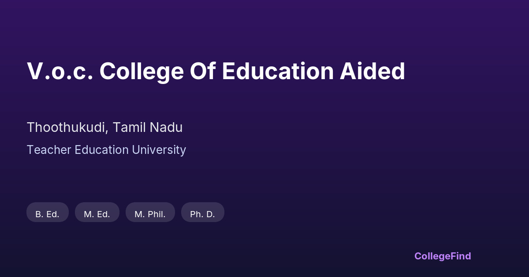Click the word "Of" in the heading

(202, 71)
